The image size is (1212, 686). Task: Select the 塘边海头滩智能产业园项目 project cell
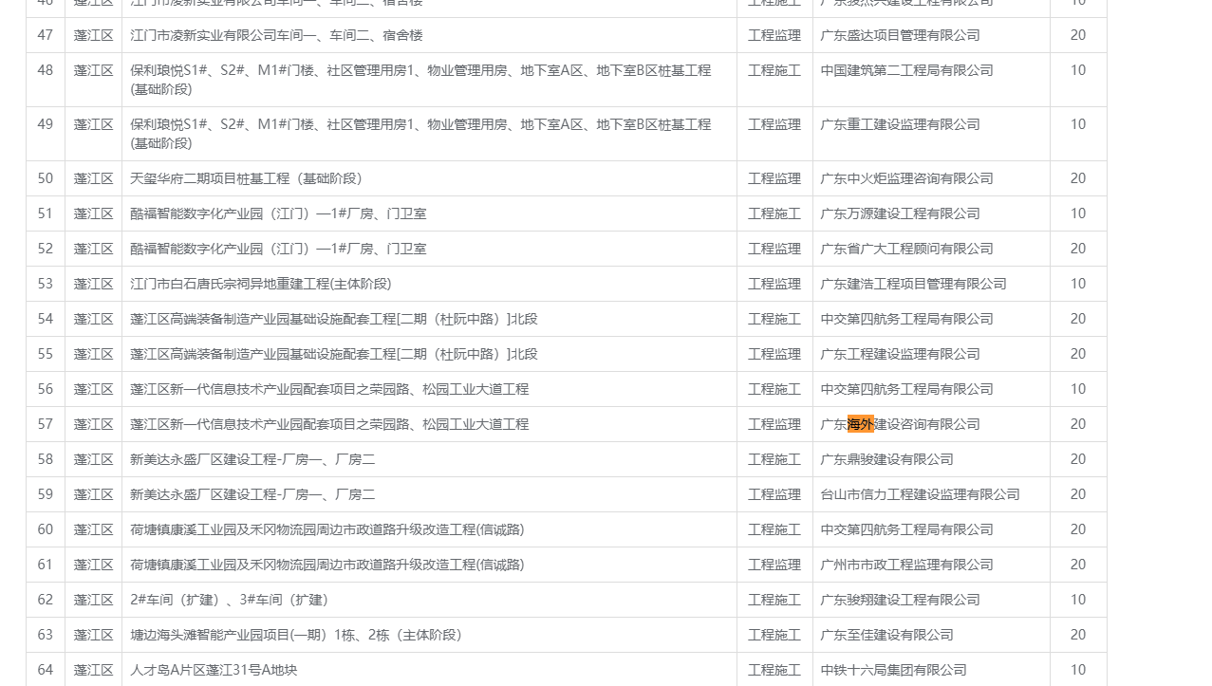pos(296,635)
